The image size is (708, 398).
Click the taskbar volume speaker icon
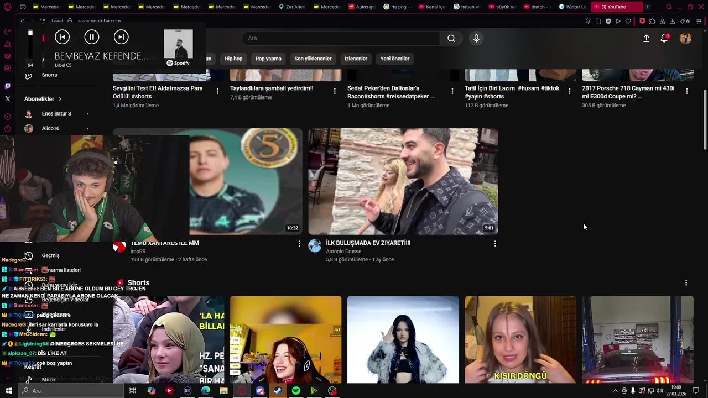[659, 391]
